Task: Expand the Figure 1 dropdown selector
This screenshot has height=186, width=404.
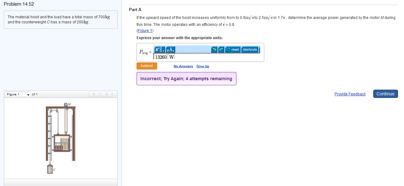Action: (18, 94)
